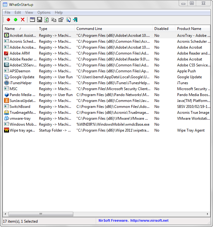Click the red Disable Selected Items icon
The image size is (213, 227).
pyautogui.click(x=8, y=20)
